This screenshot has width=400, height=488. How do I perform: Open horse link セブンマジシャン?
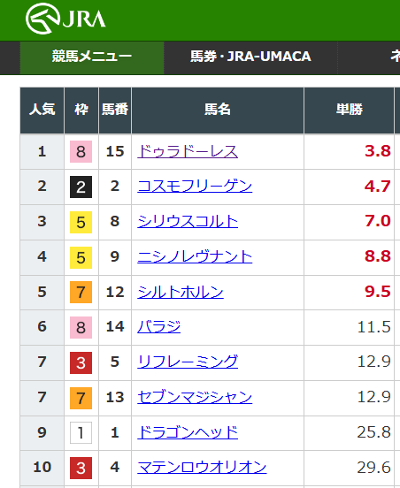[x=195, y=398]
